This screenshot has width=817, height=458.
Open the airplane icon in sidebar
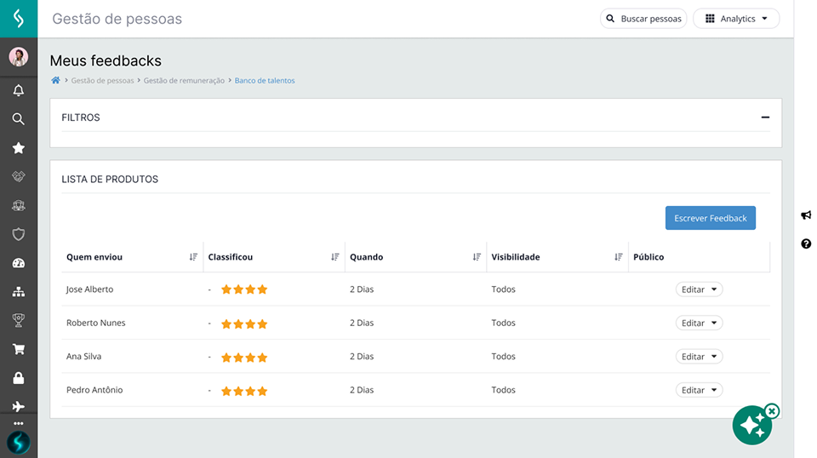click(19, 407)
